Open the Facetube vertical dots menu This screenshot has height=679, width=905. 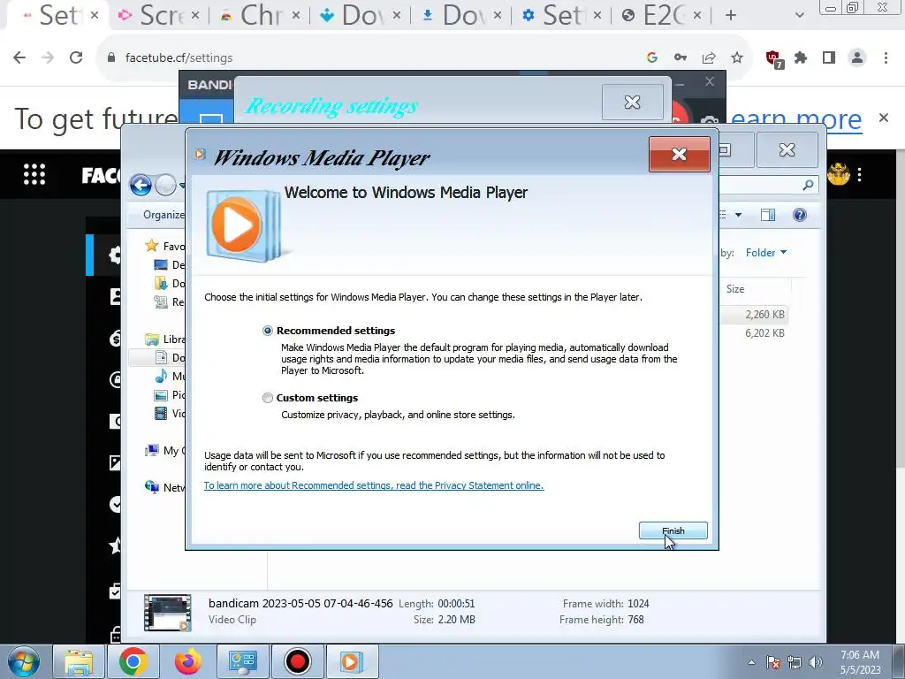pos(860,174)
